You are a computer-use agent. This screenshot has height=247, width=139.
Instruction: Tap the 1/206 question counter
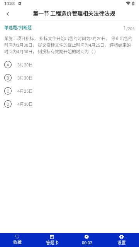(129, 28)
